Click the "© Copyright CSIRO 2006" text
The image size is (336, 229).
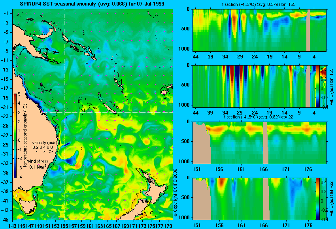coord(175,193)
